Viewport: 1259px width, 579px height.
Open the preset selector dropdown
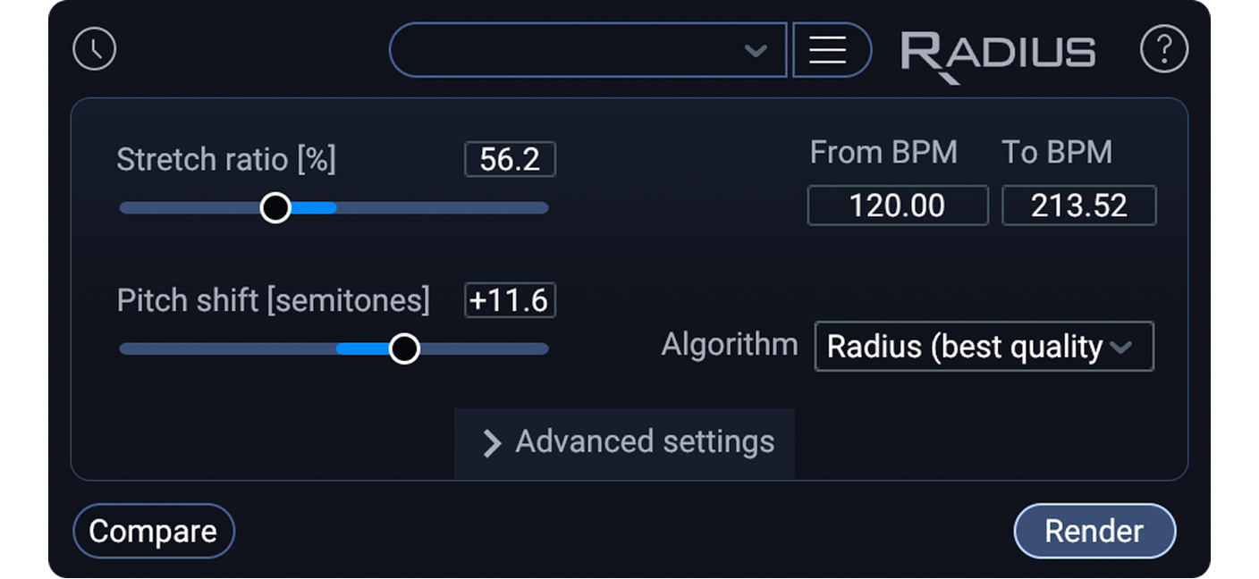tap(754, 51)
